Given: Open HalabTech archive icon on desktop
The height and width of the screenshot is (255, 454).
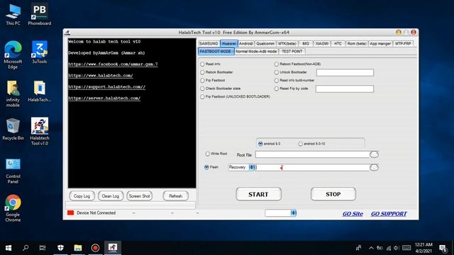Looking at the screenshot, I should pyautogui.click(x=40, y=91).
